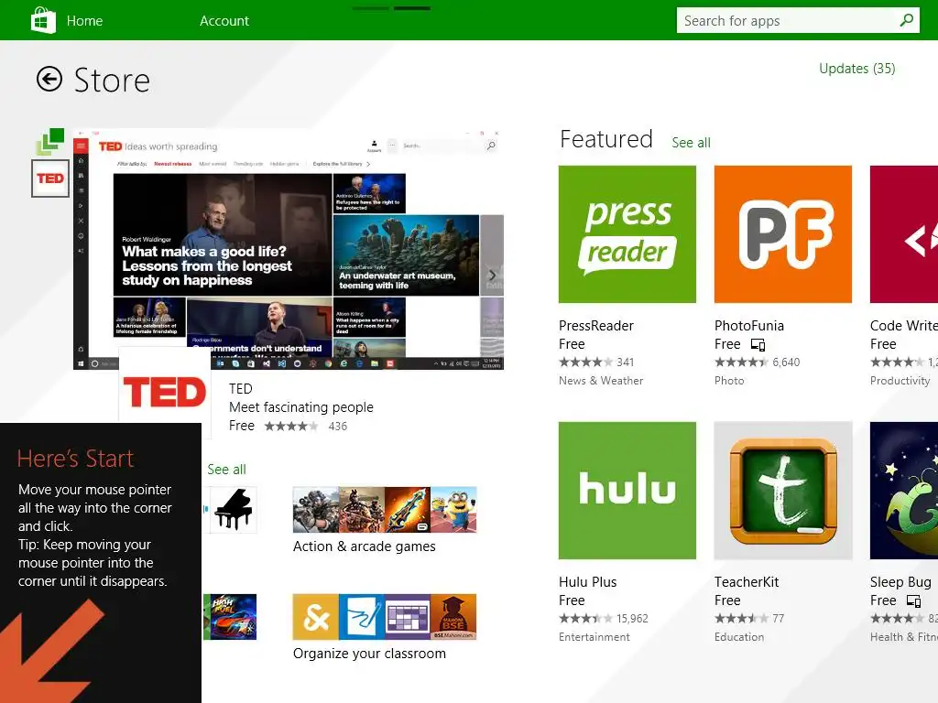This screenshot has width=938, height=703.
Task: Open the TeacherKit chalkboard tile
Action: [782, 491]
